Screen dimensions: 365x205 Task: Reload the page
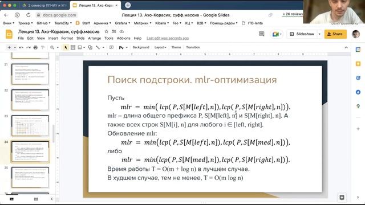pyautogui.click(x=28, y=15)
